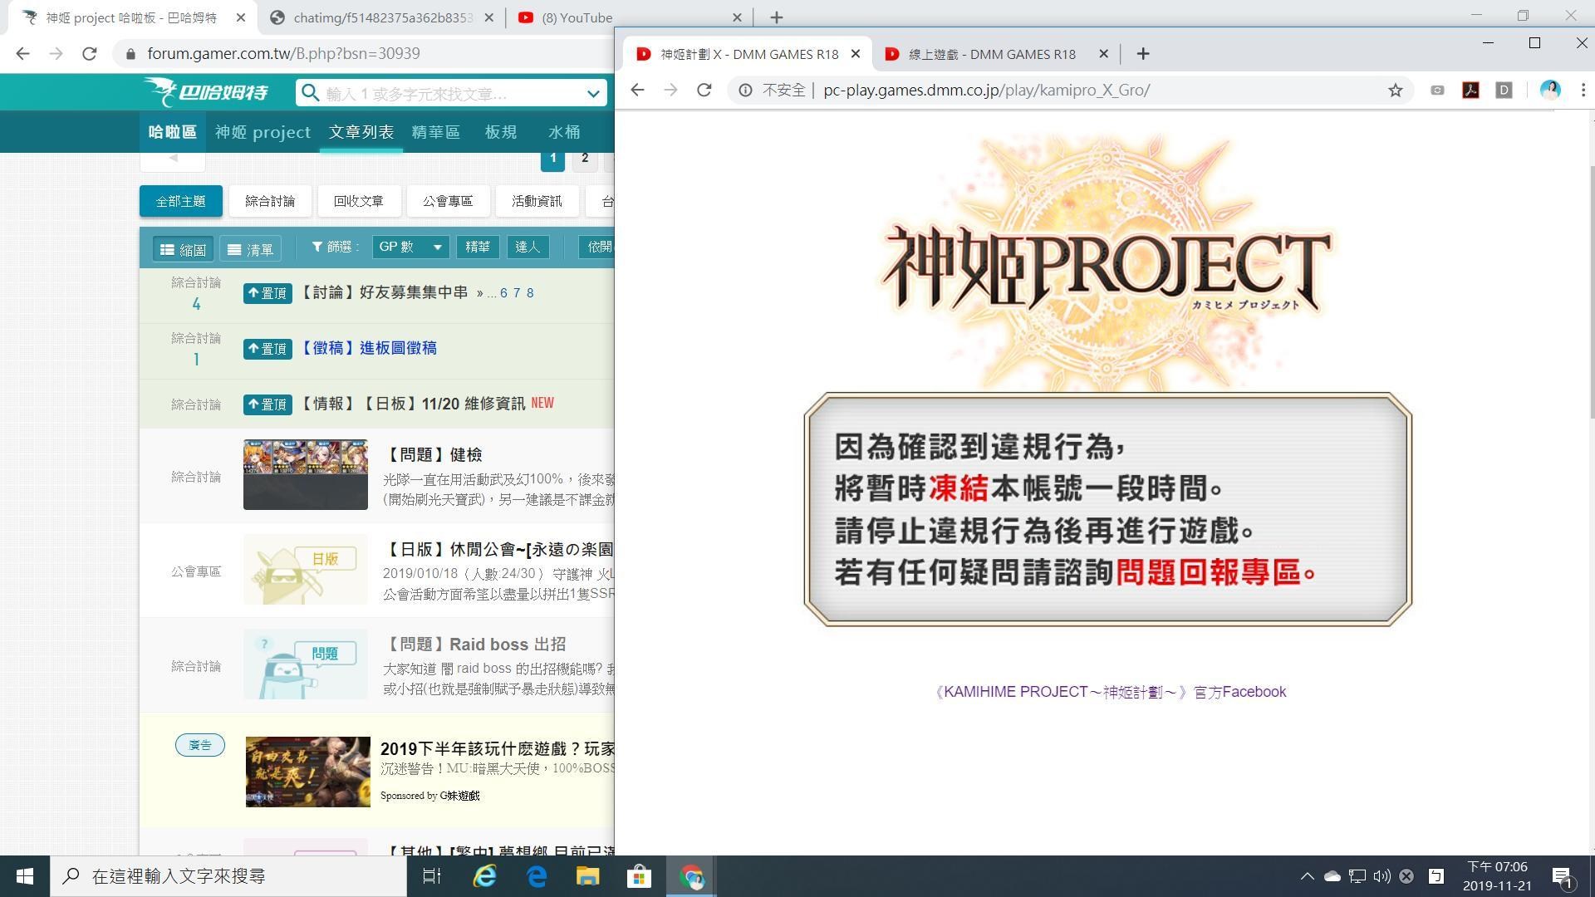Open the clock and date in taskbar

(1497, 876)
